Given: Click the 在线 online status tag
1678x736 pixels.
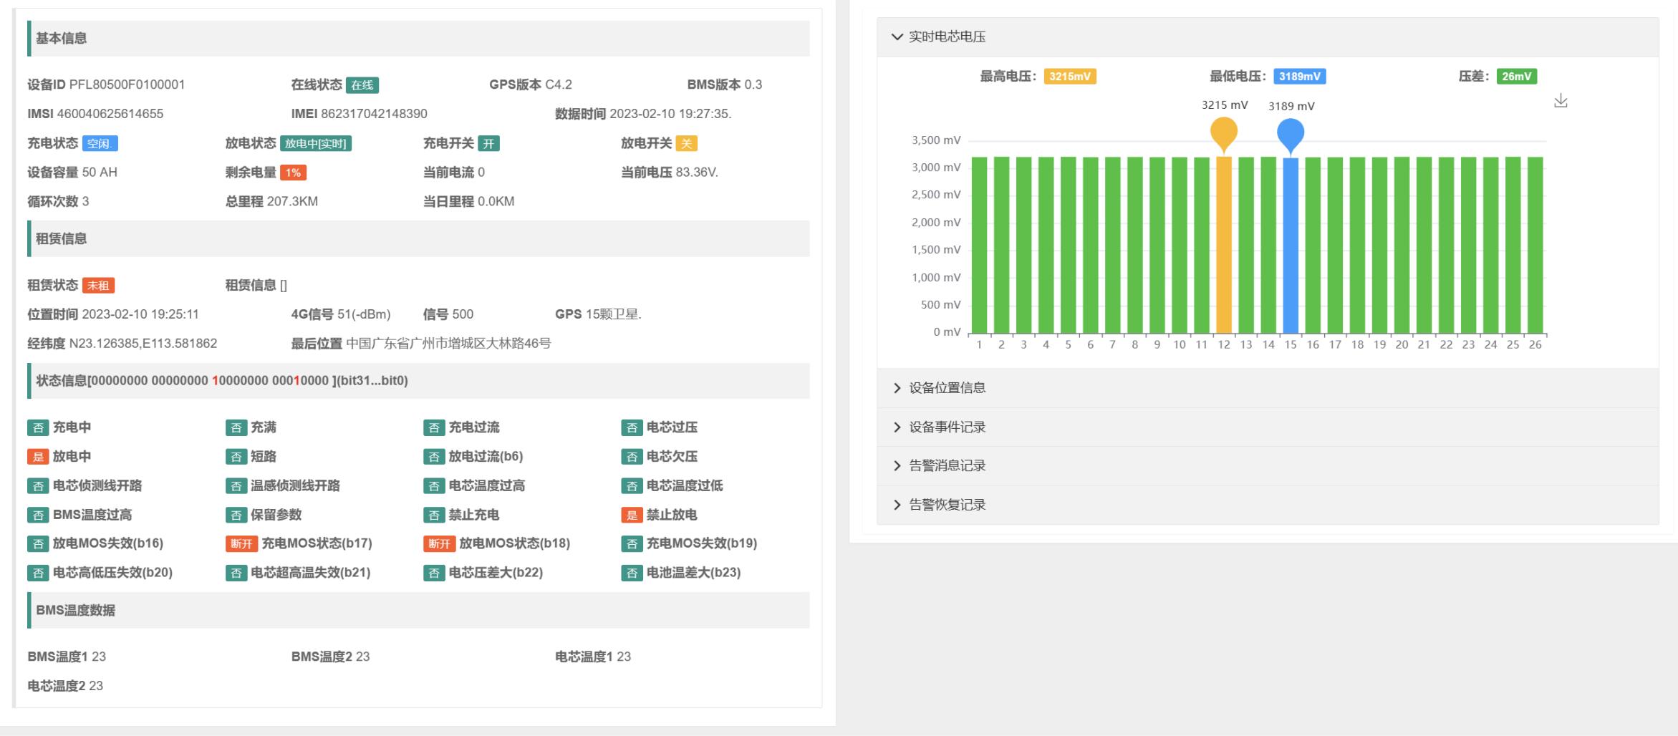Looking at the screenshot, I should pyautogui.click(x=362, y=85).
